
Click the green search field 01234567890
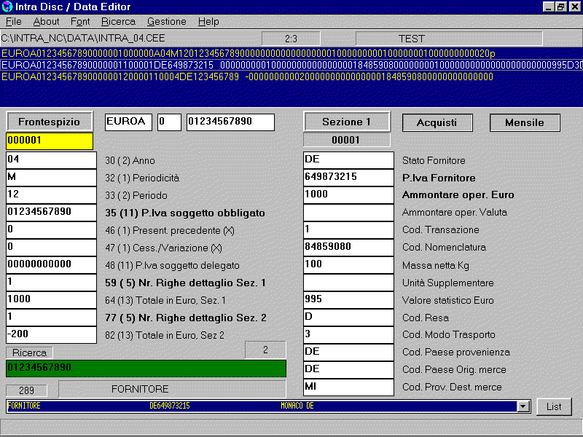coord(146,369)
